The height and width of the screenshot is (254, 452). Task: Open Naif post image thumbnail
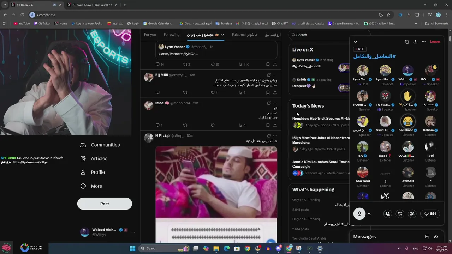click(216, 194)
